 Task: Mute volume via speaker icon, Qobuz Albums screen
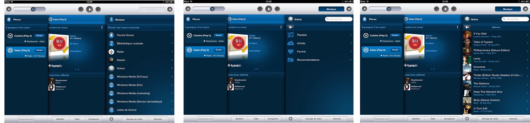click(x=365, y=9)
